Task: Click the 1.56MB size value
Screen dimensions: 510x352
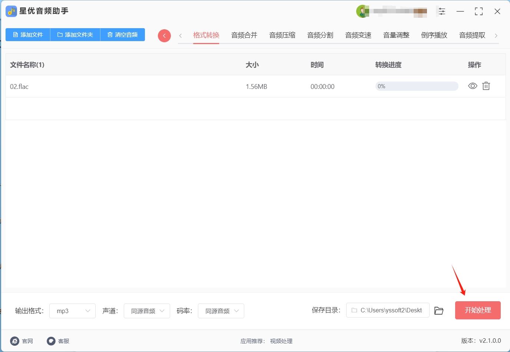Action: (x=256, y=86)
